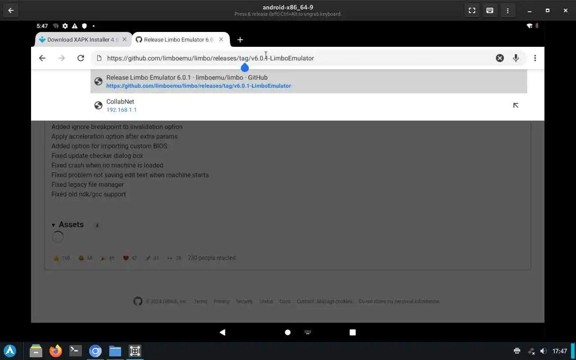Screen dimensions: 576x360
Task: Click the hooray reaction count 85
Action: point(108,258)
